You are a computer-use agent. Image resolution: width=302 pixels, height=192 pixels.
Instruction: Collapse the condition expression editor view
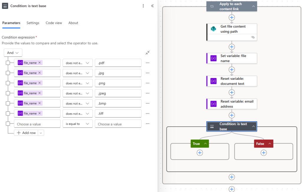(147, 53)
